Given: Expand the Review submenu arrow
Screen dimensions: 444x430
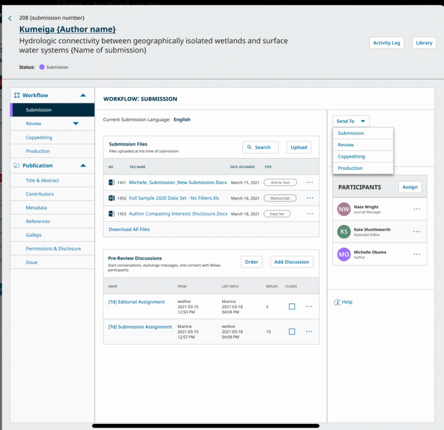Looking at the screenshot, I should coord(76,124).
